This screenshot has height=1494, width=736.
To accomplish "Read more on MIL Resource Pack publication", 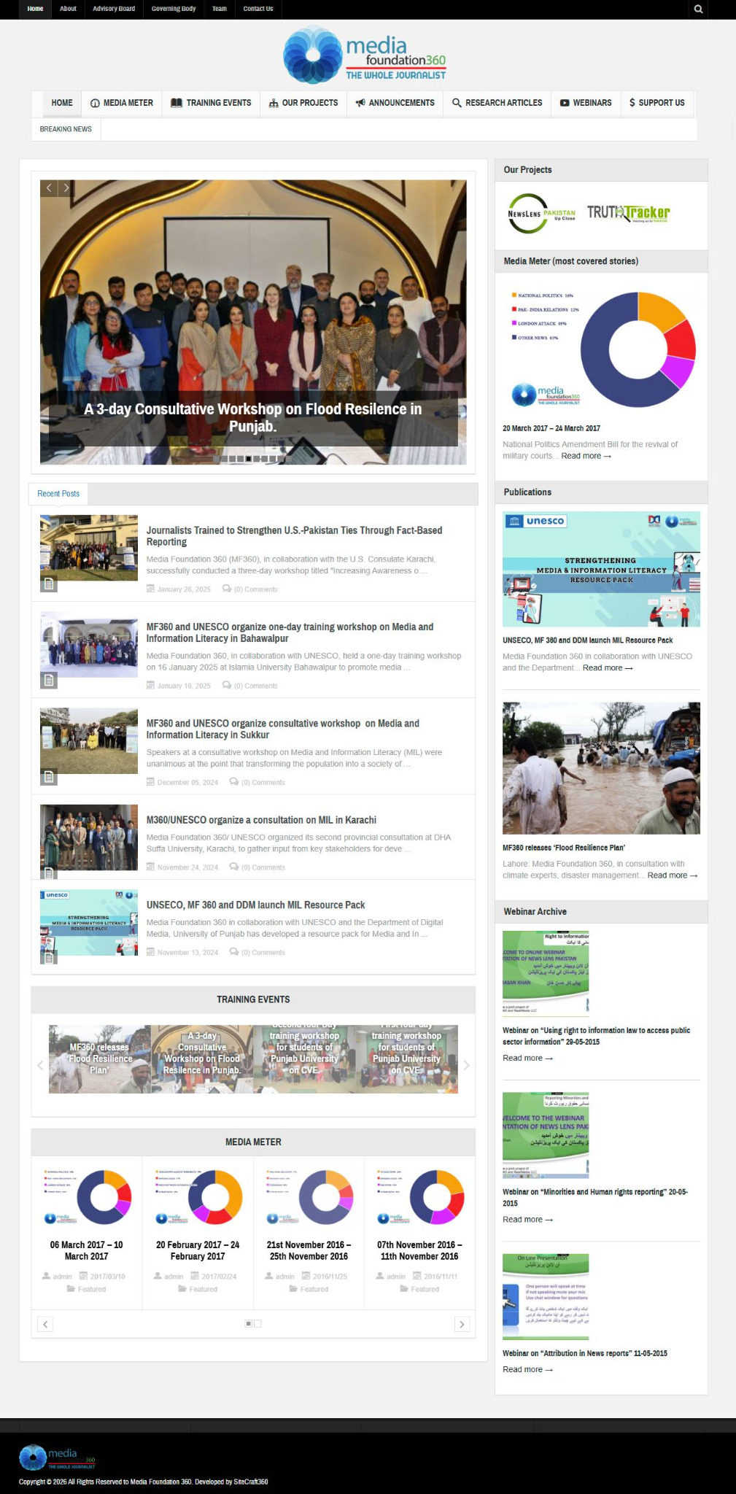I will pyautogui.click(x=608, y=667).
